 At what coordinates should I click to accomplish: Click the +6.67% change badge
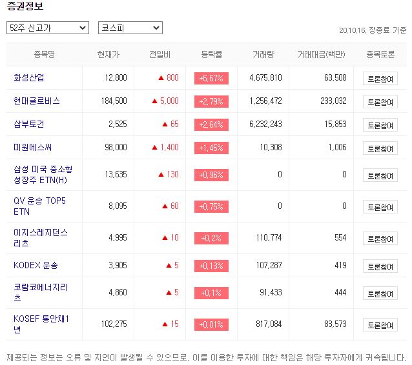coord(212,78)
